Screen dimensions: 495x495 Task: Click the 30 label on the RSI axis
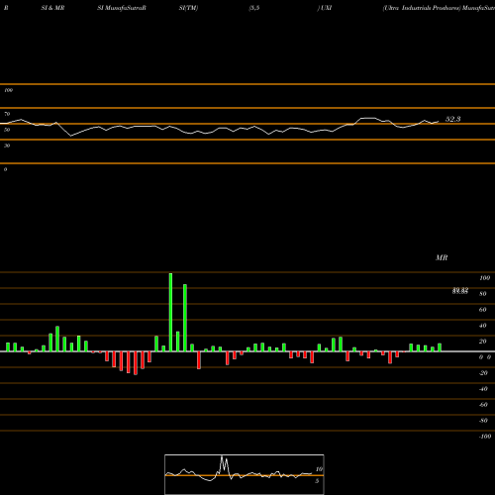[7, 146]
